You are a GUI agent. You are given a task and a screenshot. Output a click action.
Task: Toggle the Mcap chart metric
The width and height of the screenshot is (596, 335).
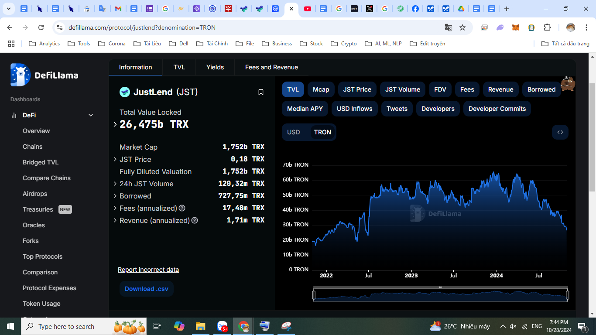click(321, 89)
